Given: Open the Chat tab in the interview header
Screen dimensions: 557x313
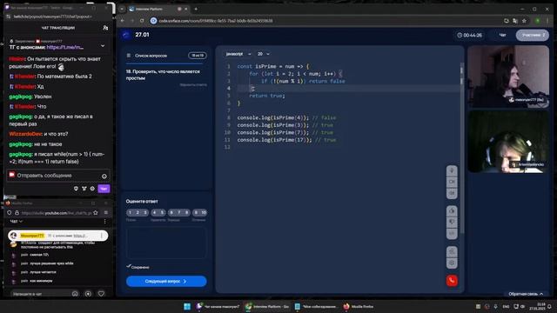Looking at the screenshot, I should pyautogui.click(x=502, y=35).
